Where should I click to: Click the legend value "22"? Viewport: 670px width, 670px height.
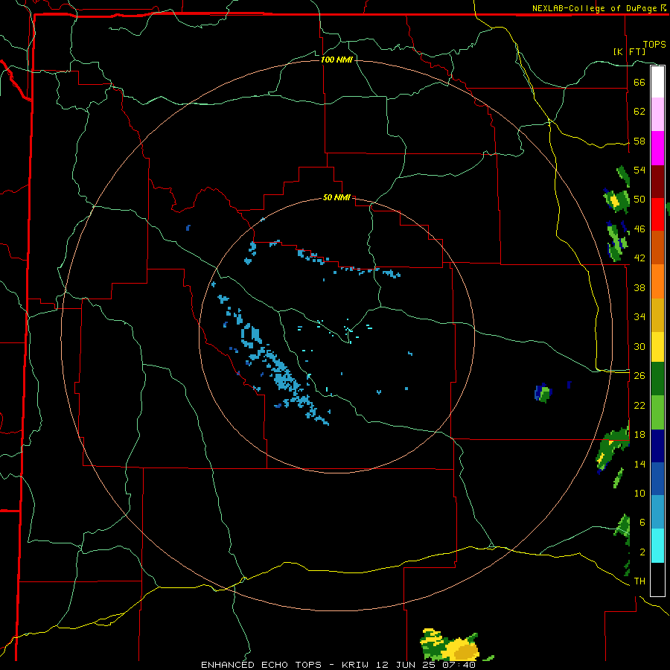coord(639,406)
